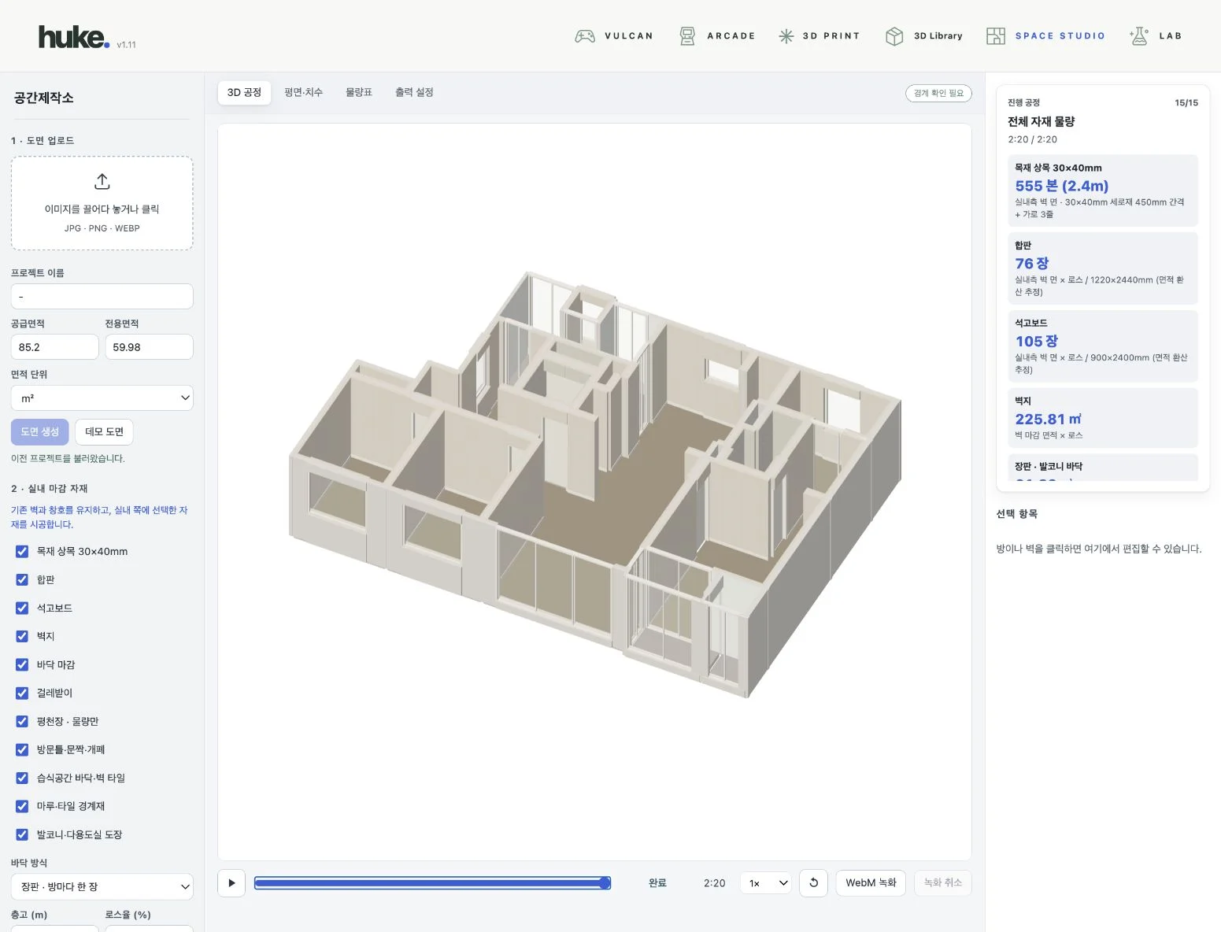Click the 공급면적 85.2 field
This screenshot has height=932, width=1221.
[x=54, y=347]
